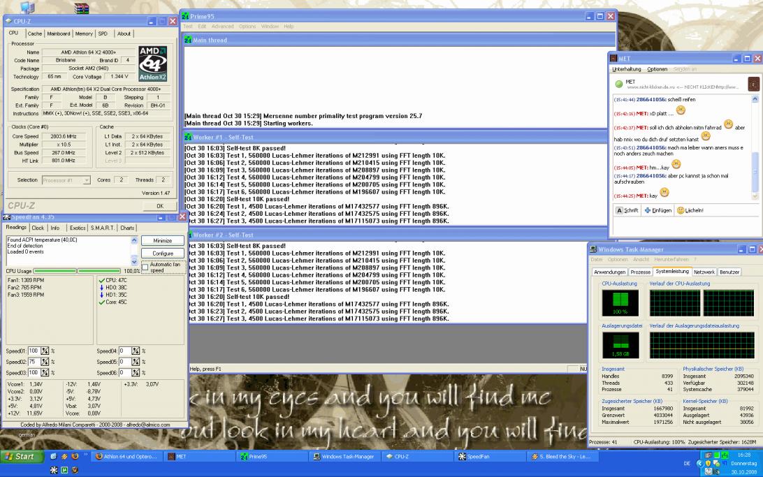Click AMD Athlon 64 X2 logo in CPU-Z
The image size is (763, 477).
(x=152, y=64)
